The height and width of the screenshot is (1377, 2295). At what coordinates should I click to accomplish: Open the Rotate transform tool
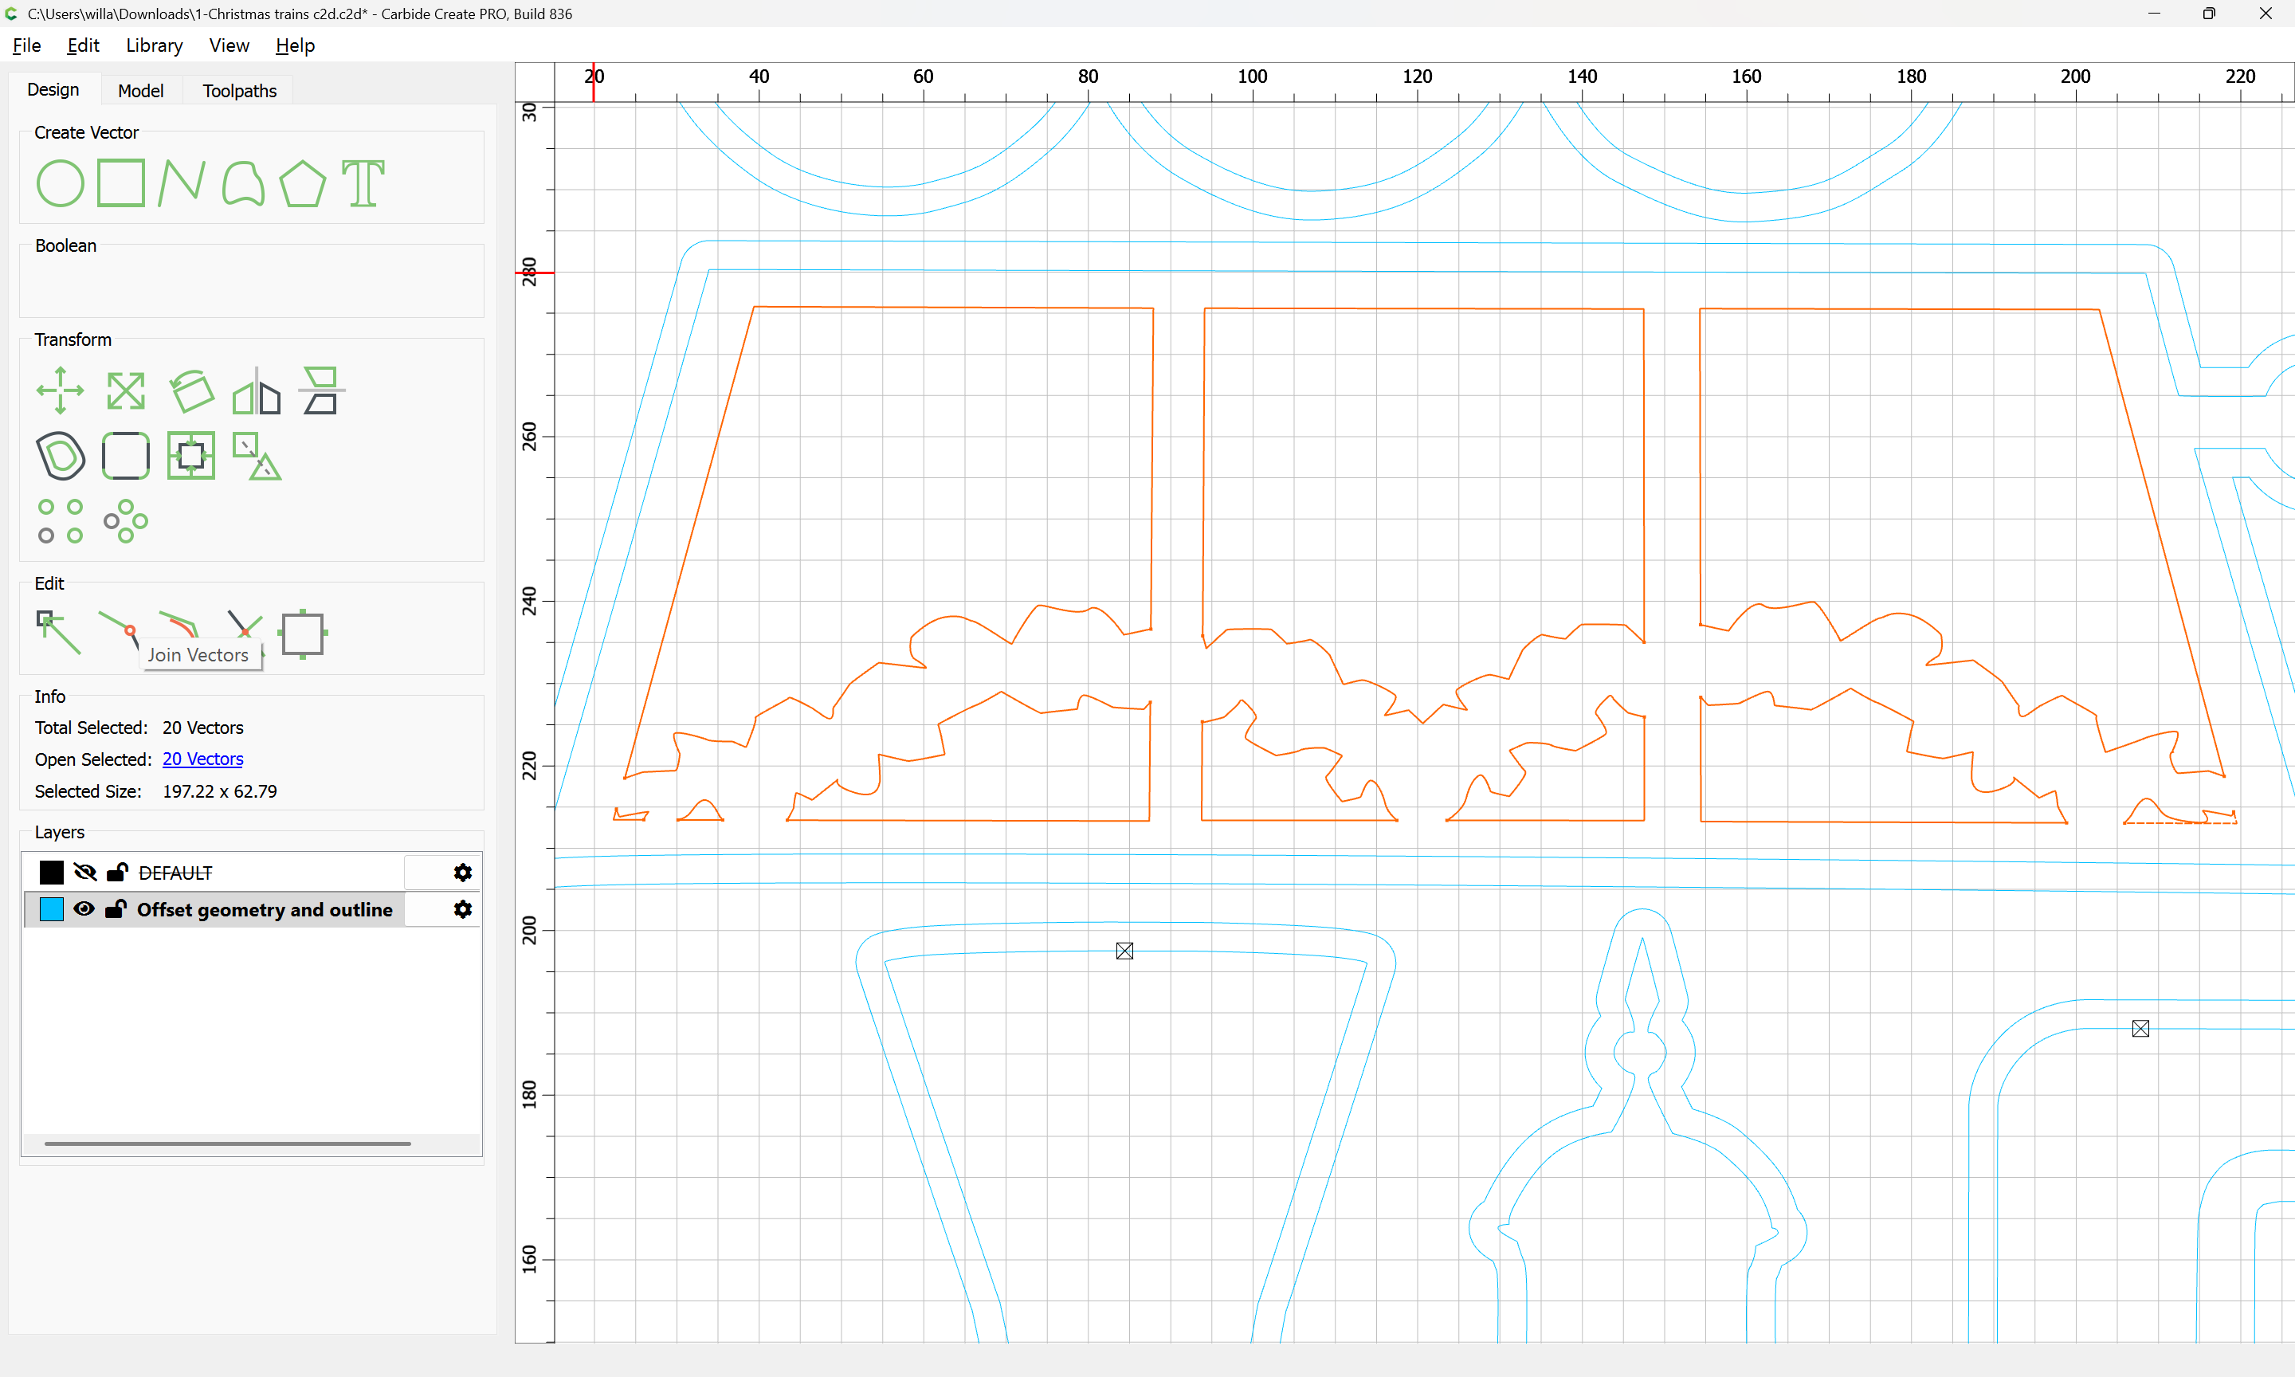192,390
